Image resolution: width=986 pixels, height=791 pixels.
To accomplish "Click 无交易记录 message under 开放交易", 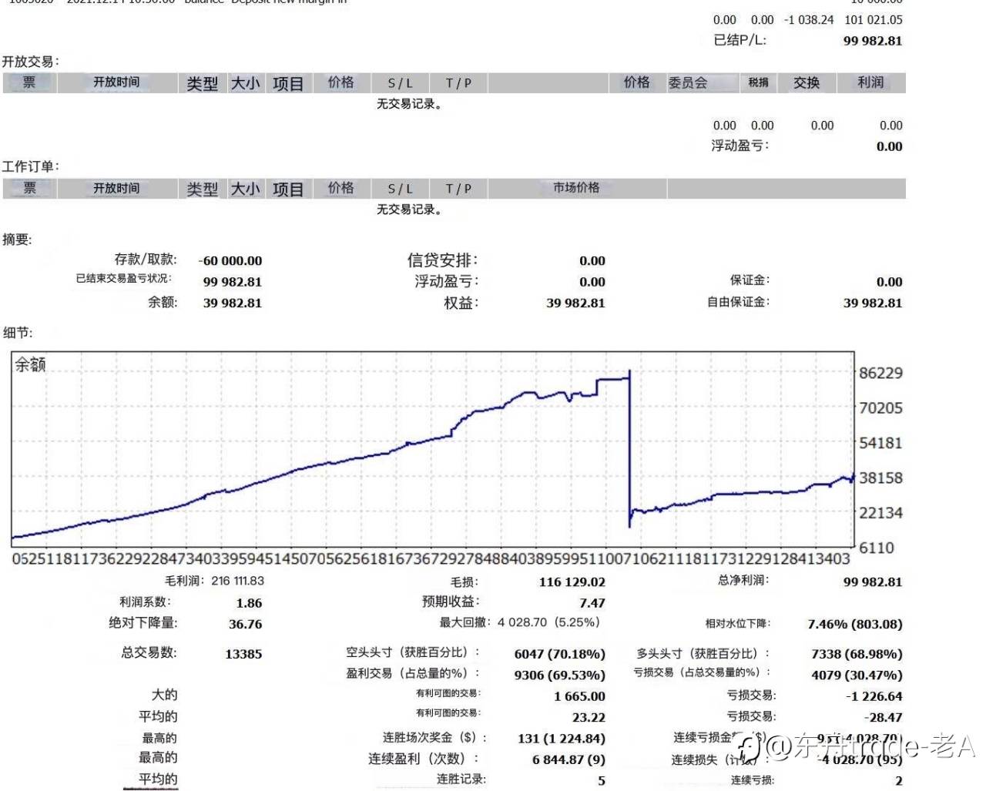I will tap(409, 104).
